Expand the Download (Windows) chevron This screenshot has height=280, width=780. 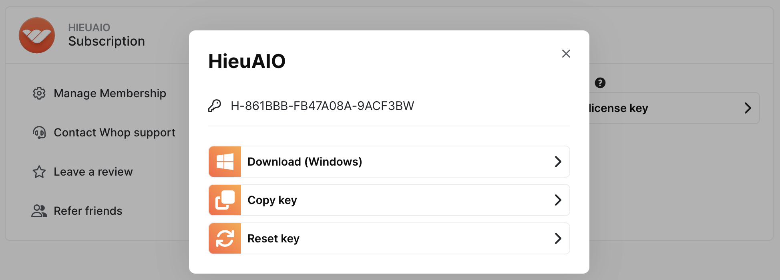[x=558, y=162]
